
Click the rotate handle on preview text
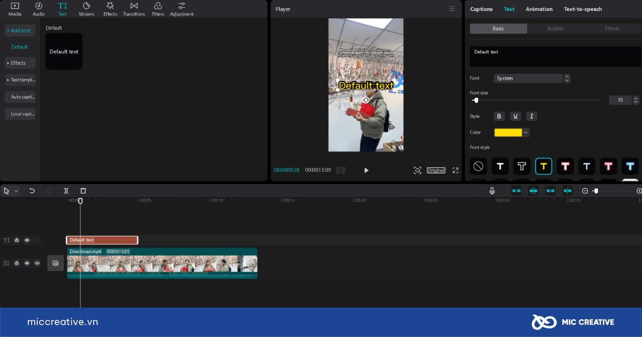coord(366,100)
